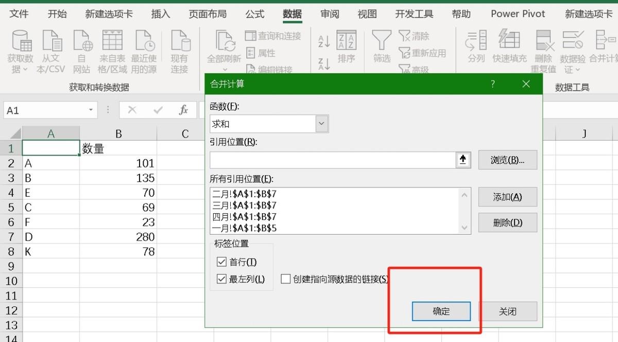The image size is (618, 342).
Task: Select reference 二月!$A$1:$B$7 in list
Action: pos(244,194)
